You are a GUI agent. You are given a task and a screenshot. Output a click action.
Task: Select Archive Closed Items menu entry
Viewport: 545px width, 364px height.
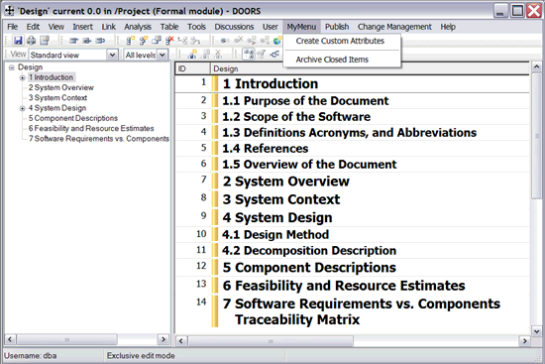pyautogui.click(x=332, y=60)
